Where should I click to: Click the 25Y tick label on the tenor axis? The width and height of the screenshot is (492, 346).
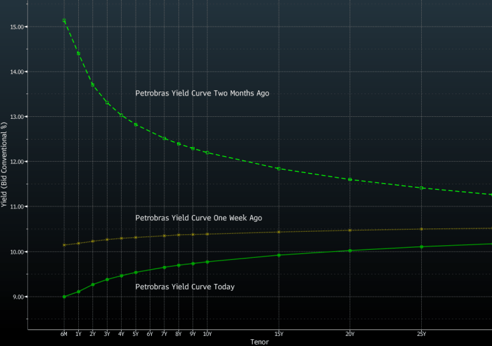(x=421, y=334)
